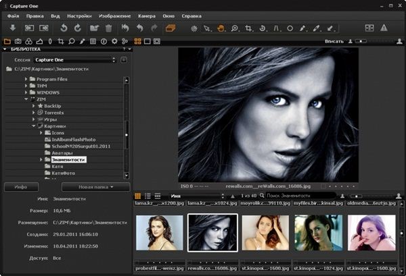Screen dimensions: 406x276
Task: Click the rotate left toolbar icon
Action: coord(64,28)
